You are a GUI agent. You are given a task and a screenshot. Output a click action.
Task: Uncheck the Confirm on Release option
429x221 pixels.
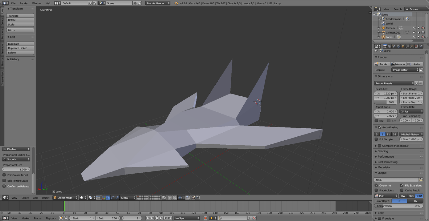pyautogui.click(x=4, y=186)
